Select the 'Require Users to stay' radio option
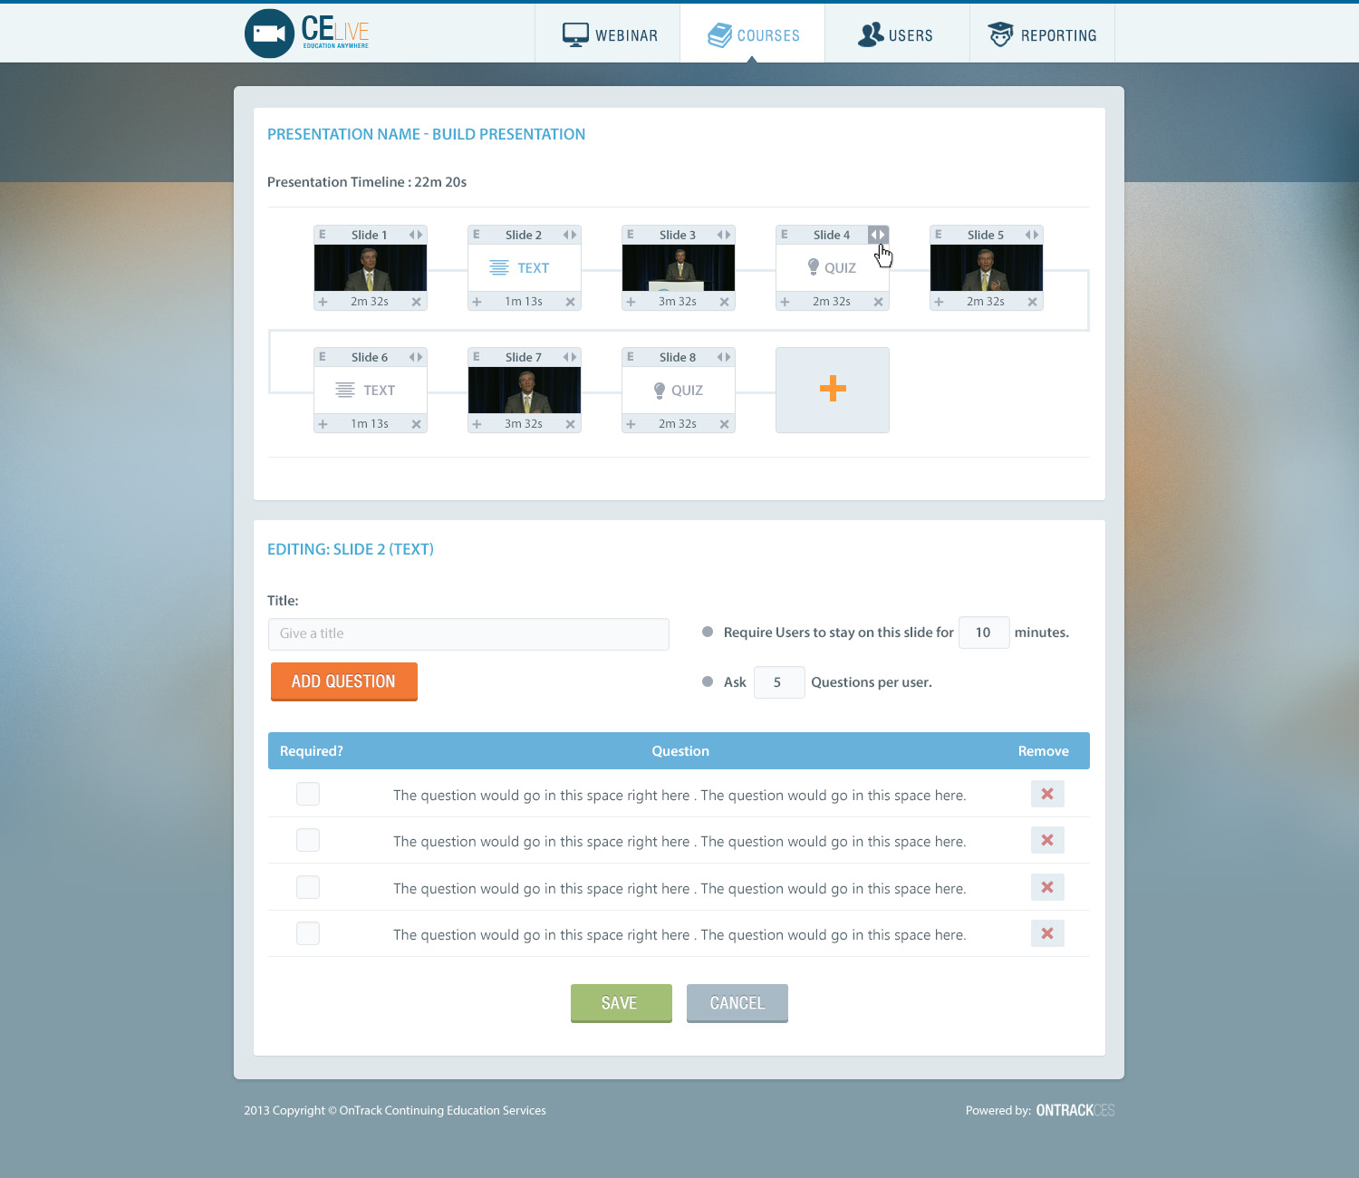 pos(708,632)
